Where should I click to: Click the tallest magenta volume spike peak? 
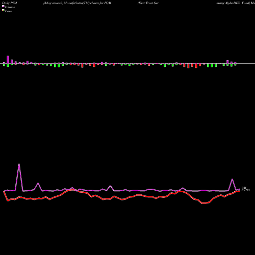pyautogui.click(x=19, y=164)
